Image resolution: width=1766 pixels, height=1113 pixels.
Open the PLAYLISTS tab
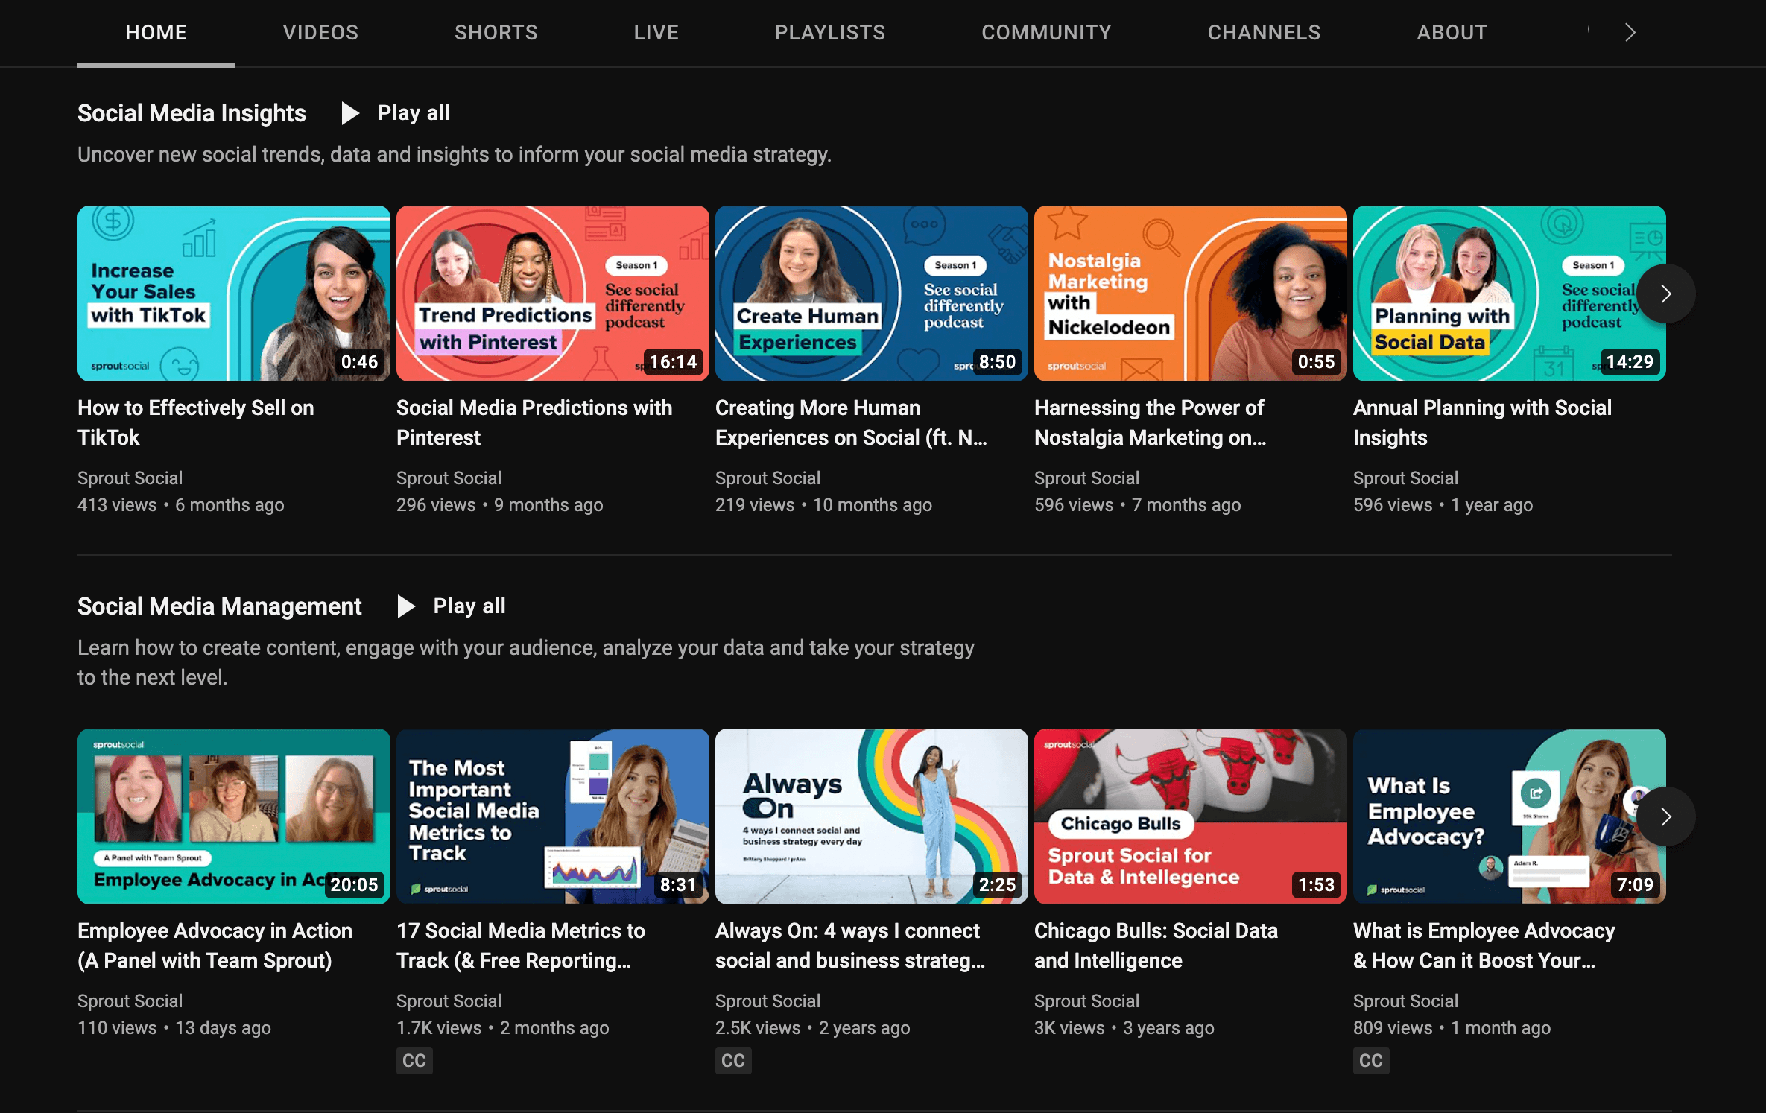pyautogui.click(x=829, y=32)
